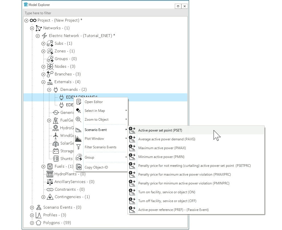
Task: Collapse the Externals tree node
Action: click(x=43, y=82)
